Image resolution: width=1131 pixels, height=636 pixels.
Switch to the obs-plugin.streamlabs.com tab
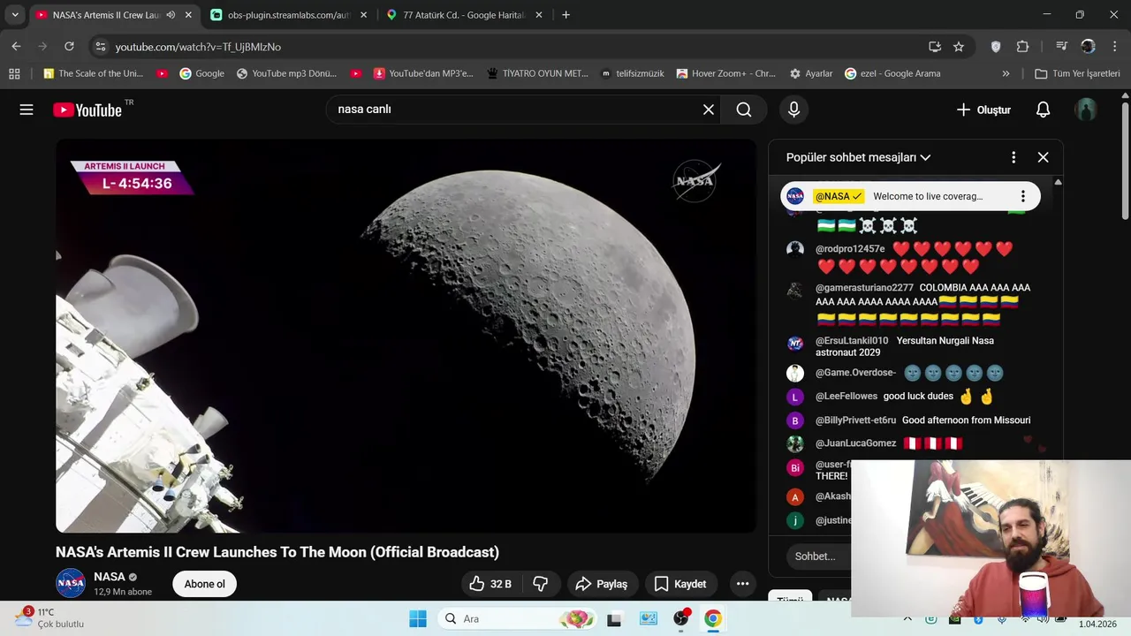(x=289, y=15)
